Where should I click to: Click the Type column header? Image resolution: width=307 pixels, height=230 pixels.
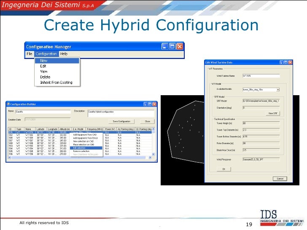click(x=19, y=129)
